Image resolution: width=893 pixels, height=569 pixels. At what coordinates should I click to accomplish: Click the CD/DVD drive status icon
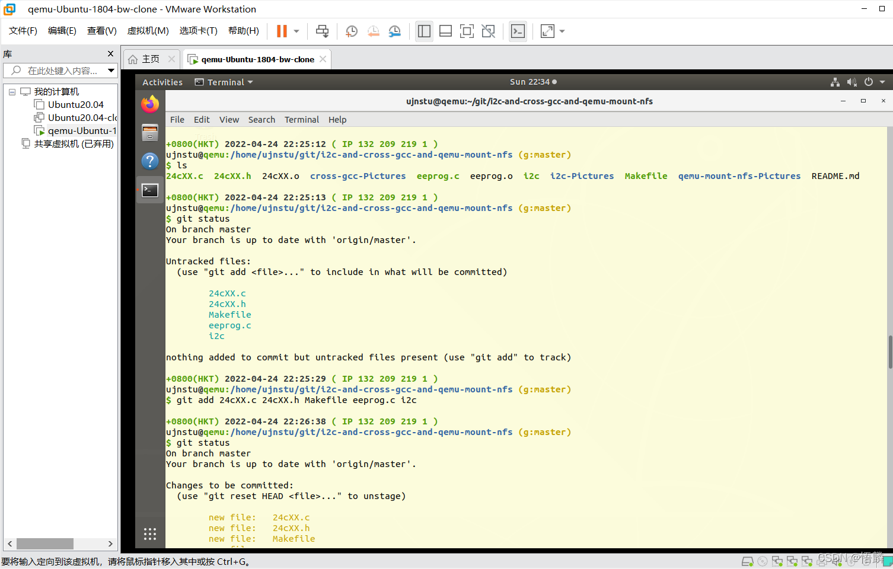pos(763,561)
